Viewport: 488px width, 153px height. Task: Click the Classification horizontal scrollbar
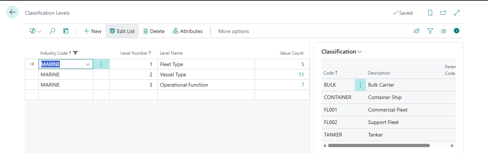(x=379, y=145)
